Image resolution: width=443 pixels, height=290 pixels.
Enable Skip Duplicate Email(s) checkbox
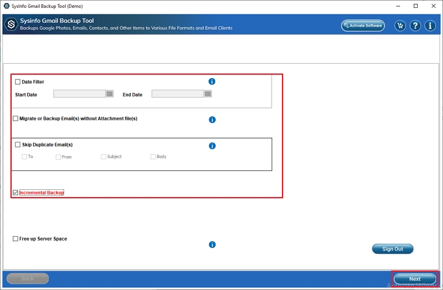point(18,144)
